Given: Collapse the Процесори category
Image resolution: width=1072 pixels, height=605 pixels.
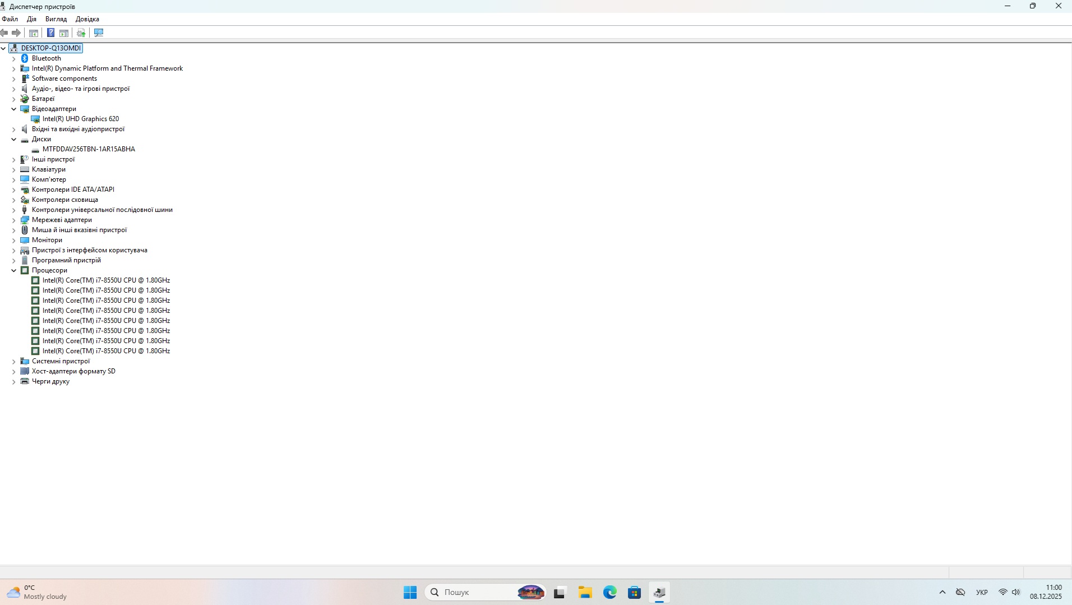Looking at the screenshot, I should tap(14, 270).
